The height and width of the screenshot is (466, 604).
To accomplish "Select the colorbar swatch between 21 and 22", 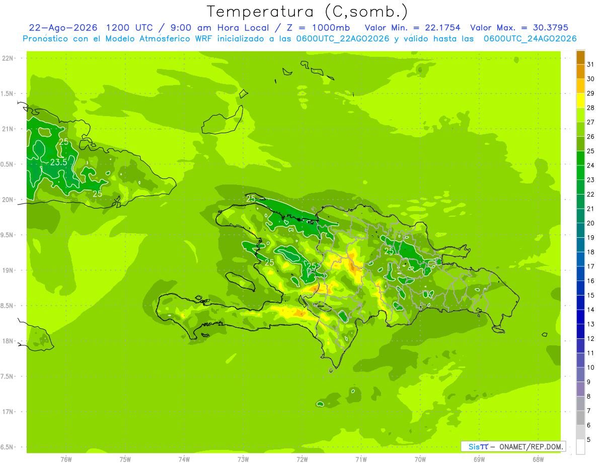I will pyautogui.click(x=580, y=202).
